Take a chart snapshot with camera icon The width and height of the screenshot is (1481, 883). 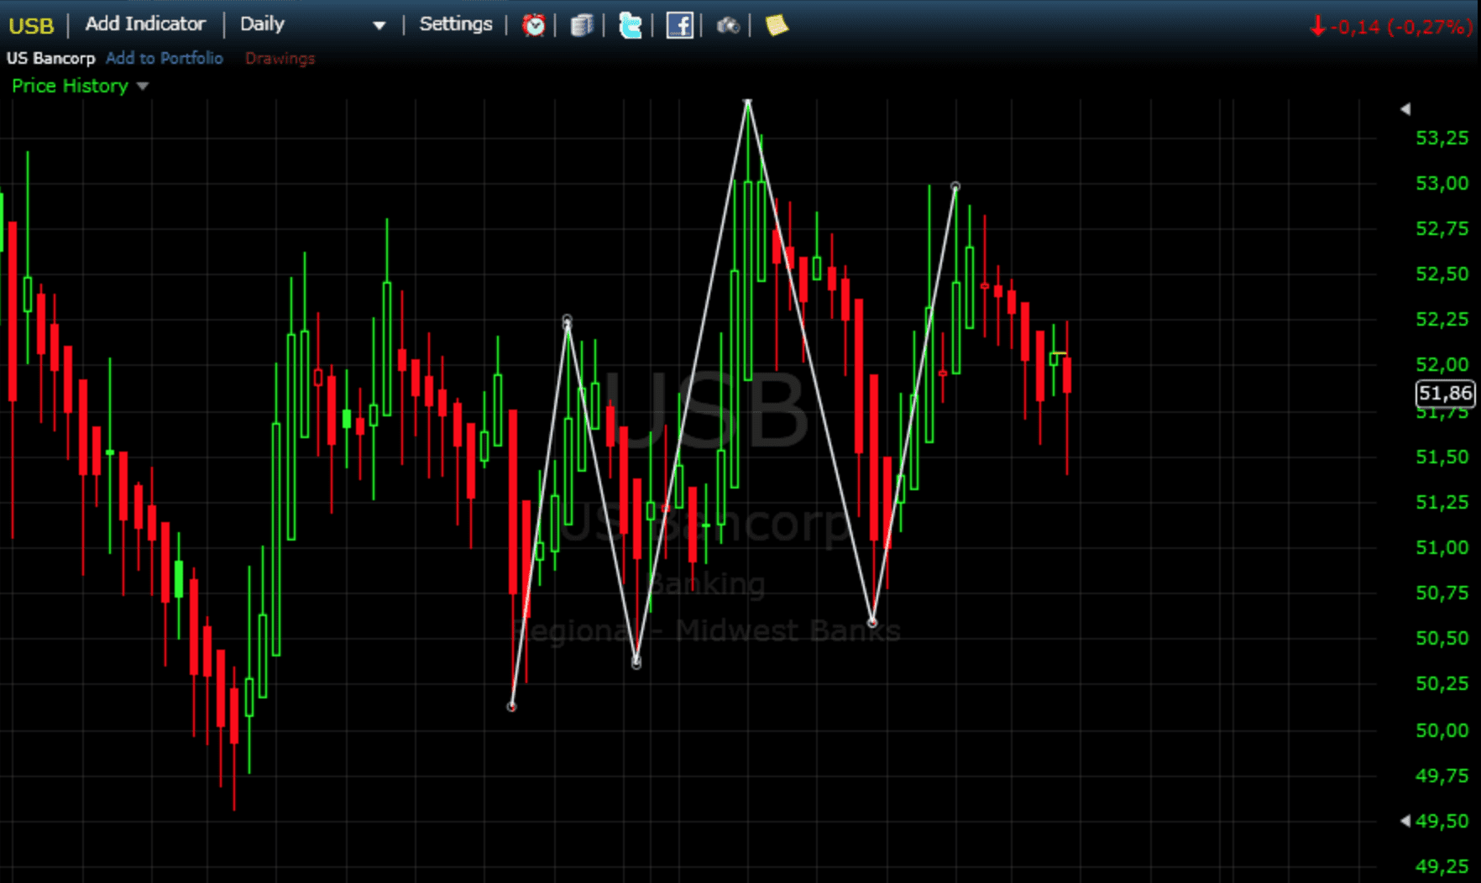(728, 26)
